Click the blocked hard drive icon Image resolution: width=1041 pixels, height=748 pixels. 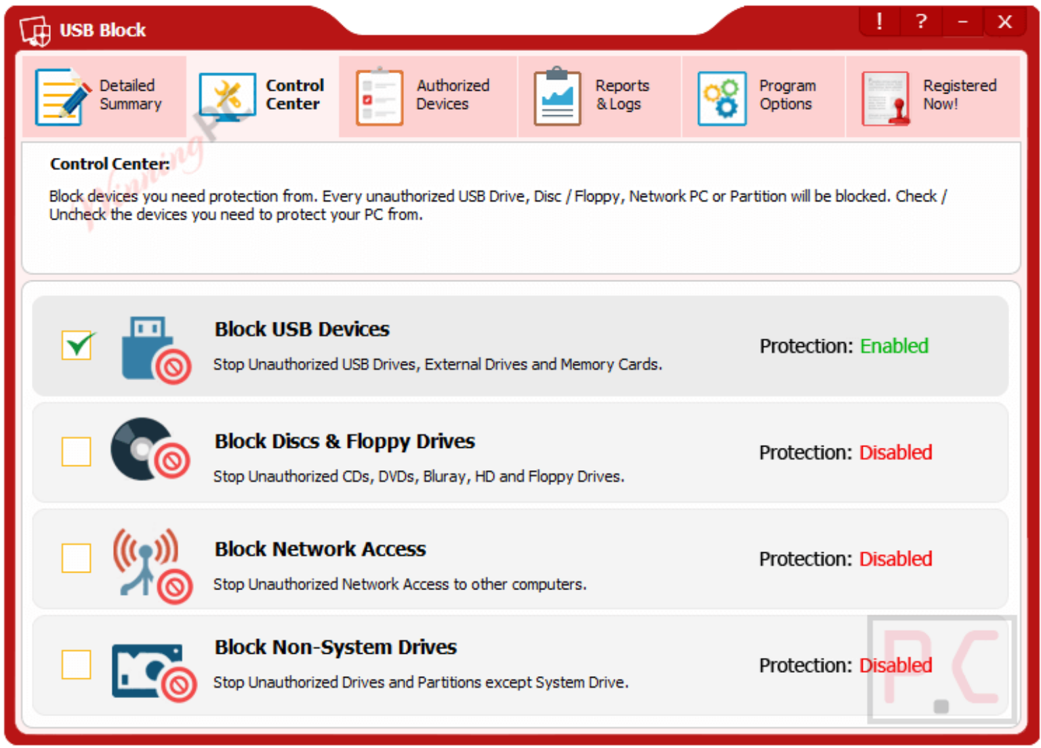153,671
